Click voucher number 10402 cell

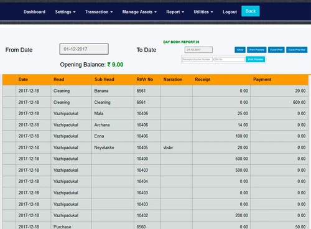147,215
